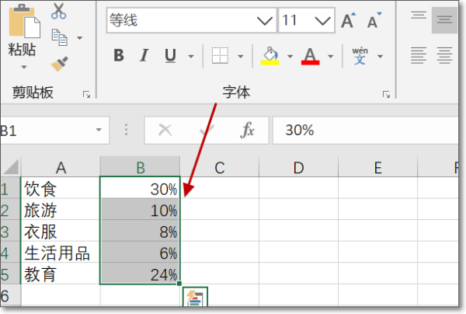Click the formula bar showing 30%
This screenshot has height=314, width=466.
(365, 131)
